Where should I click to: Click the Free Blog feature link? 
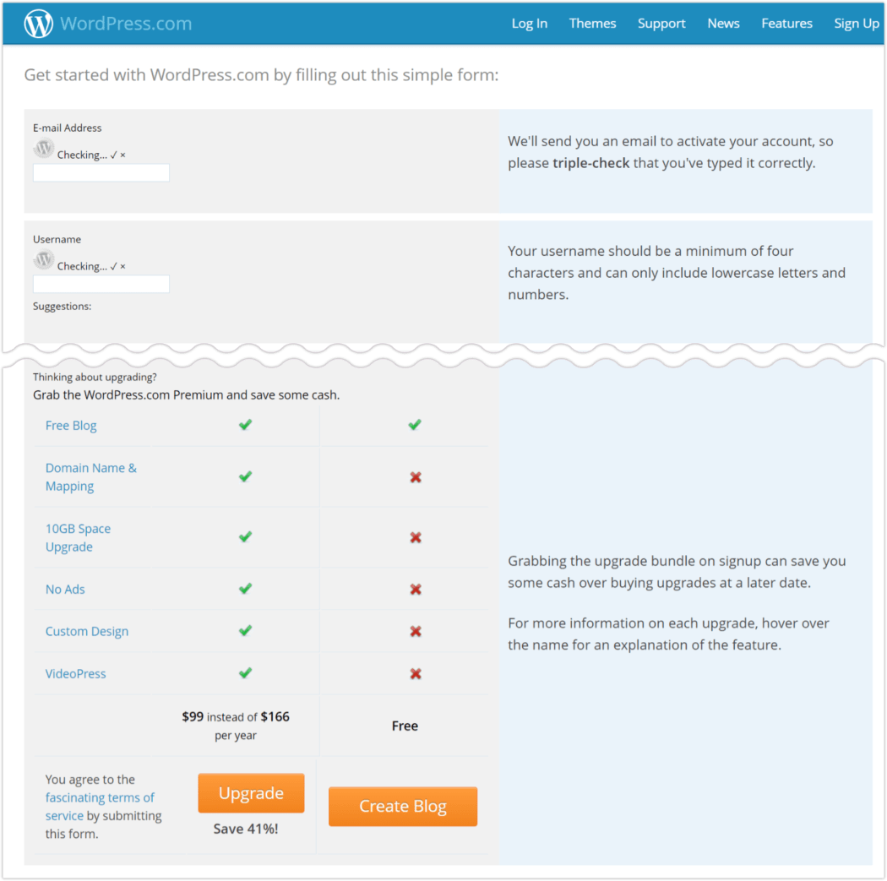71,425
